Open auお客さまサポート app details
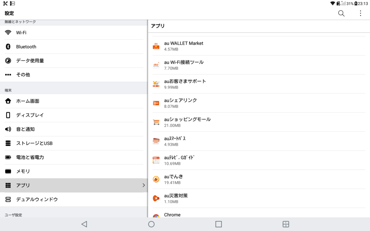Viewport: 370px width, 231px height. pos(259,84)
